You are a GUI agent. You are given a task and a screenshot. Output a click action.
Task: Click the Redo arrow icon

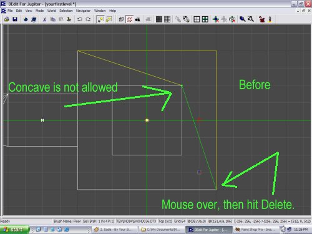[88, 19]
